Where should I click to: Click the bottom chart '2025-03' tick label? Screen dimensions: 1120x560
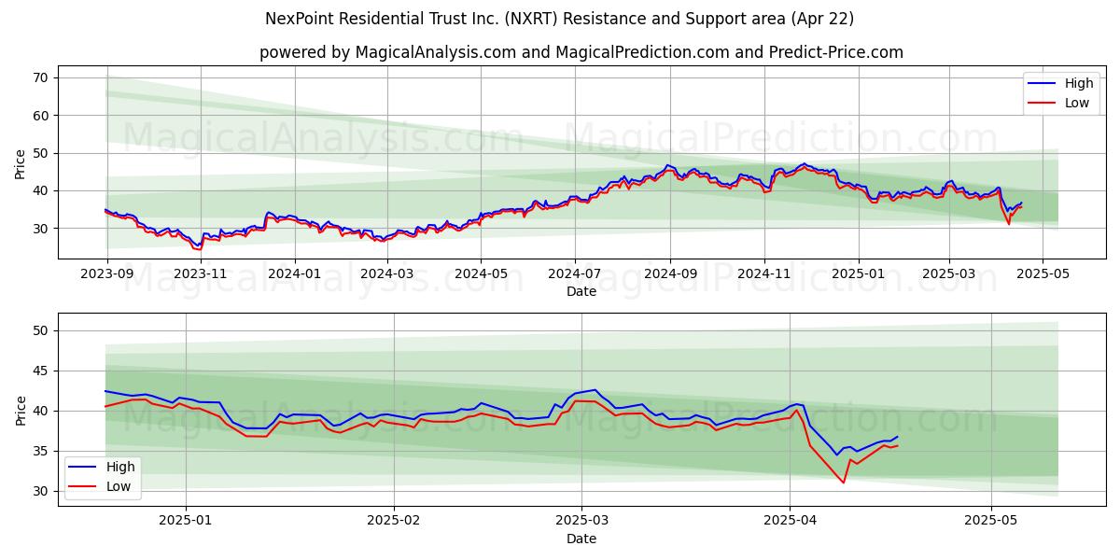[x=581, y=522]
